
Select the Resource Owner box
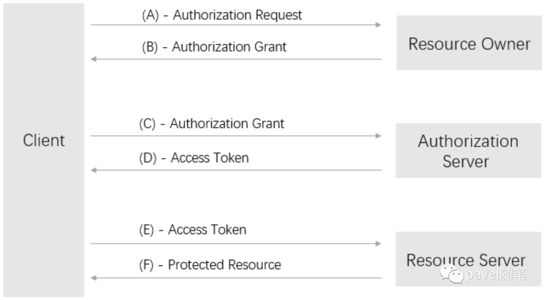469,43
